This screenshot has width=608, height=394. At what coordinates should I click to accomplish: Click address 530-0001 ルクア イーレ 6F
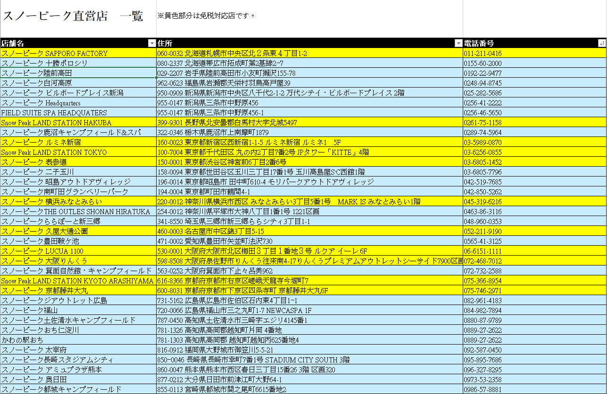(309, 251)
